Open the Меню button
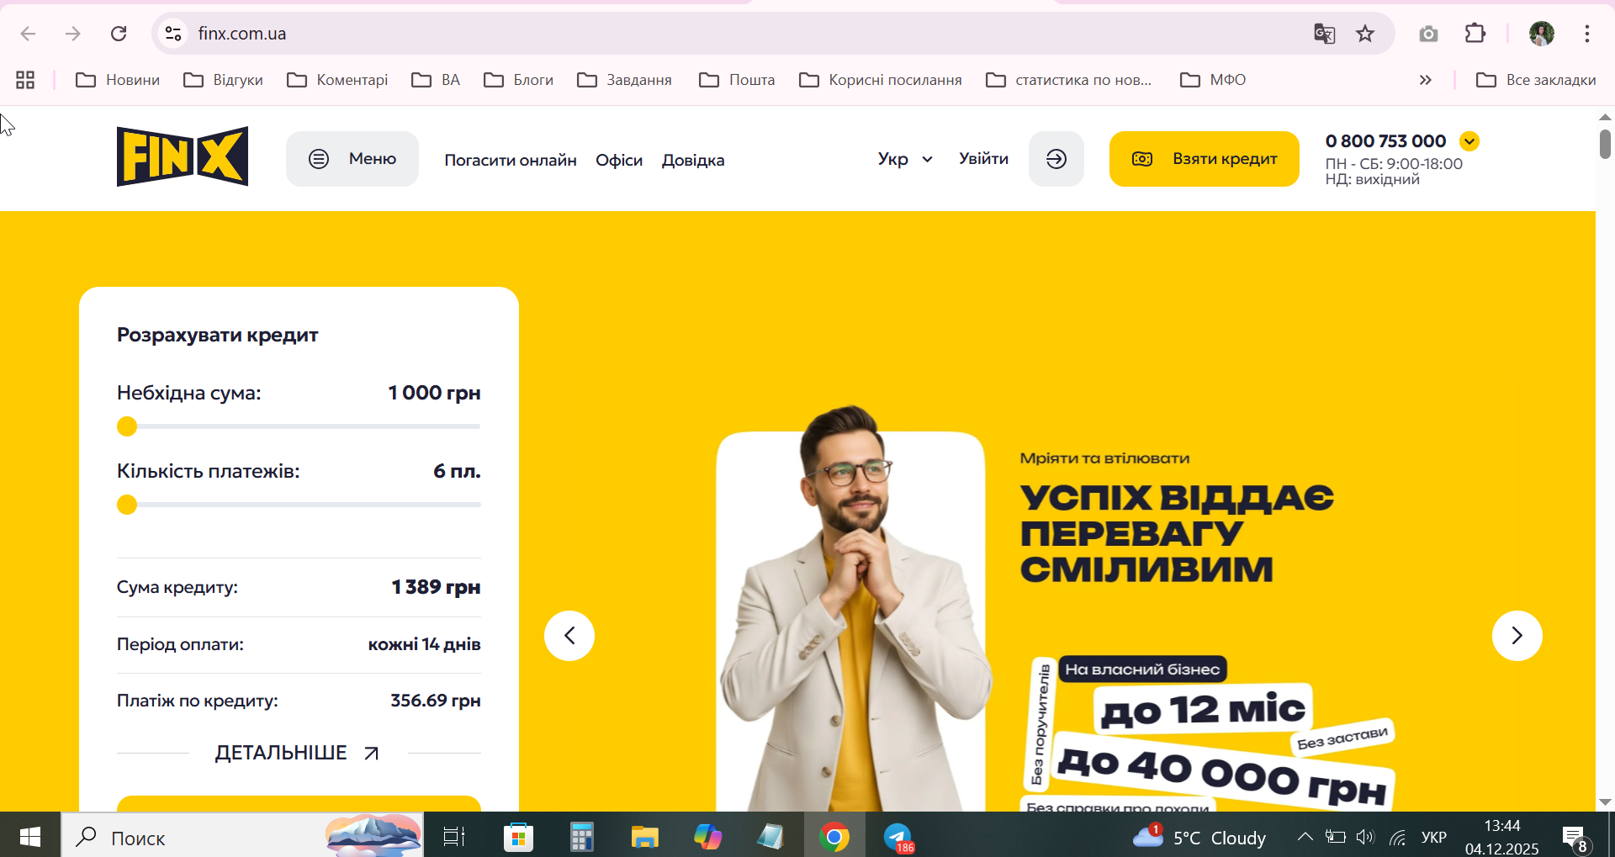The width and height of the screenshot is (1615, 857). point(352,159)
